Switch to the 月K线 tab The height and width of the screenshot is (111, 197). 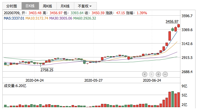coord(65,6)
